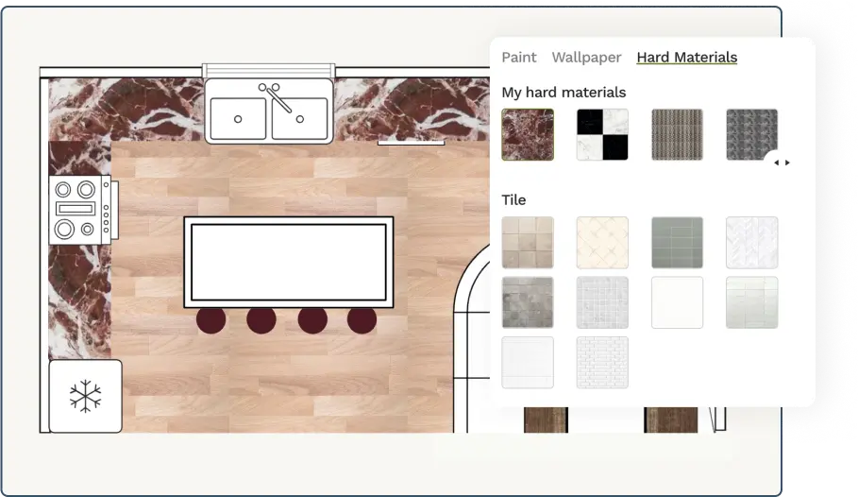This screenshot has width=858, height=497.
Task: Apply the cream diamond pattern tile
Action: 602,243
